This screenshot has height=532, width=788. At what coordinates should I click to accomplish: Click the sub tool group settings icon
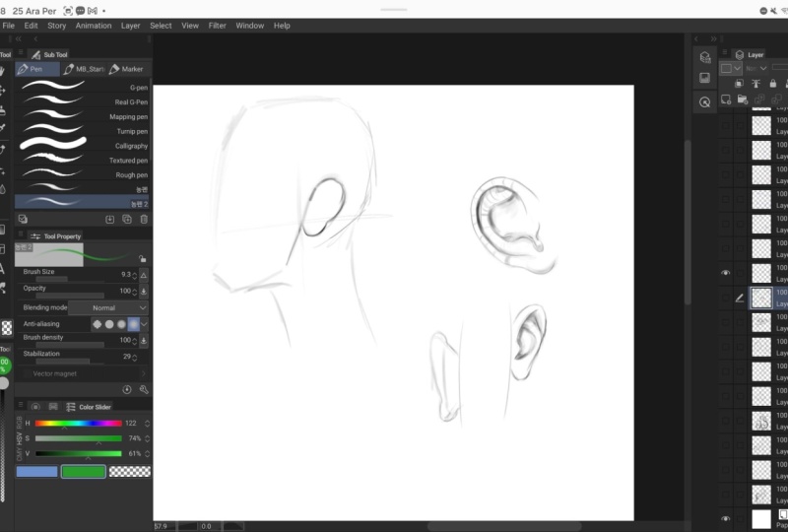[x=23, y=219]
